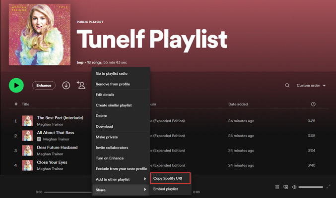Click the Enhance button
336x198 pixels.
pyautogui.click(x=44, y=85)
